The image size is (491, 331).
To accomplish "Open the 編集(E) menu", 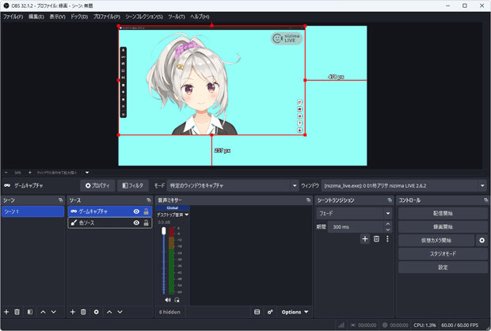I will point(36,17).
